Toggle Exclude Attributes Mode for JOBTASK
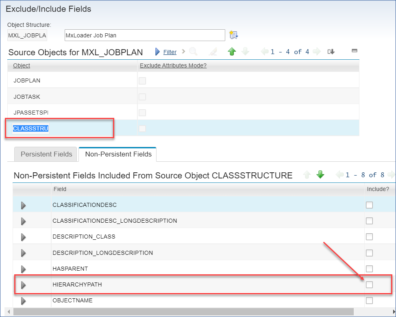Image resolution: width=396 pixels, height=317 pixels. [x=142, y=97]
